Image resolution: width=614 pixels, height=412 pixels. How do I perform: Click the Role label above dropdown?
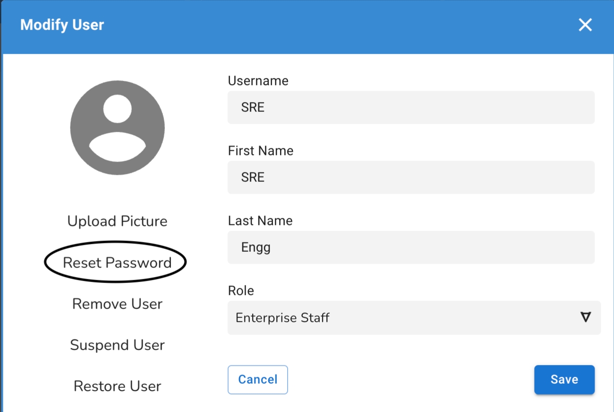[241, 291]
